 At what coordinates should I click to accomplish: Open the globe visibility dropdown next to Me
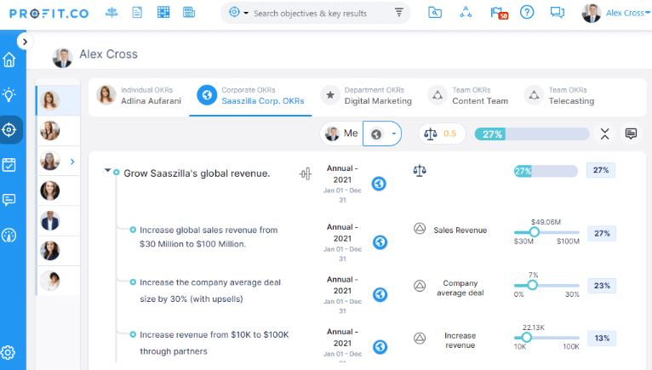pos(382,134)
